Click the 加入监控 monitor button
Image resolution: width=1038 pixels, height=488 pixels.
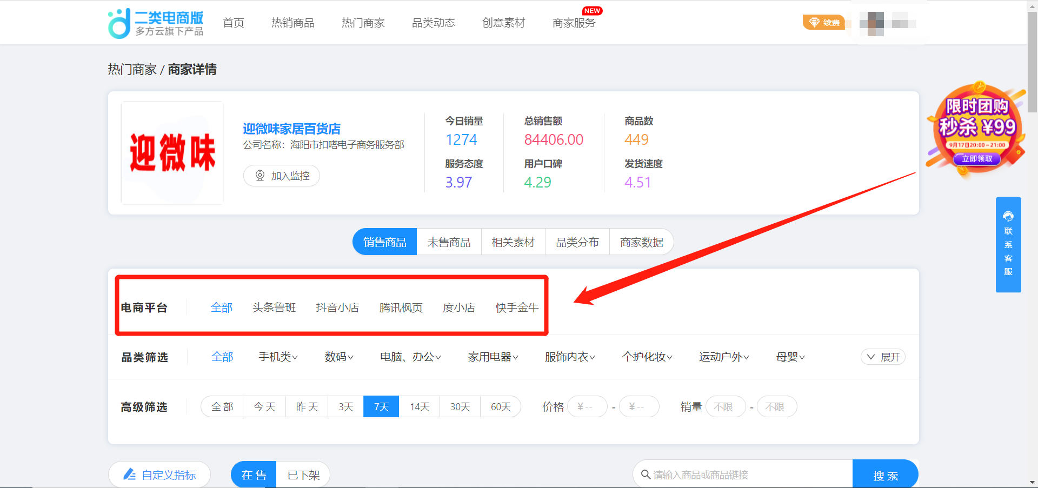(282, 176)
